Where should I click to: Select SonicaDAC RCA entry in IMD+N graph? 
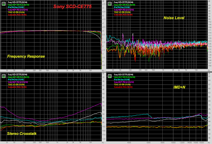click(123, 87)
